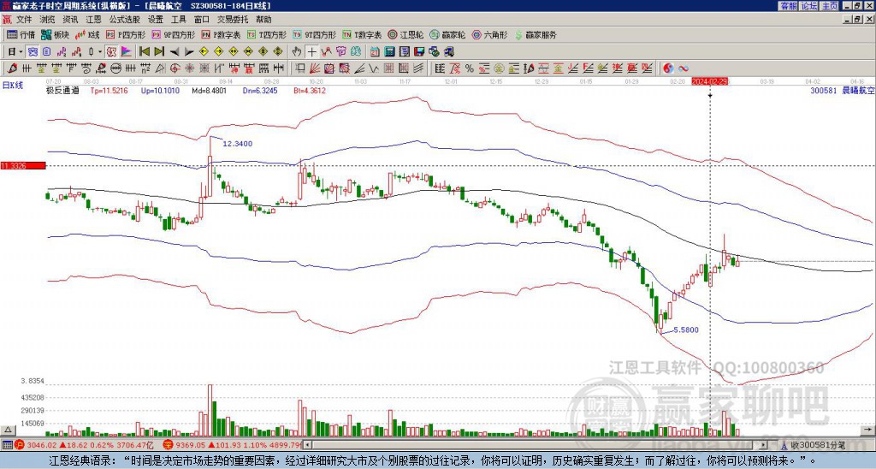This screenshot has height=469, width=876.
Task: Open T四方形 tool
Action: [x=267, y=34]
